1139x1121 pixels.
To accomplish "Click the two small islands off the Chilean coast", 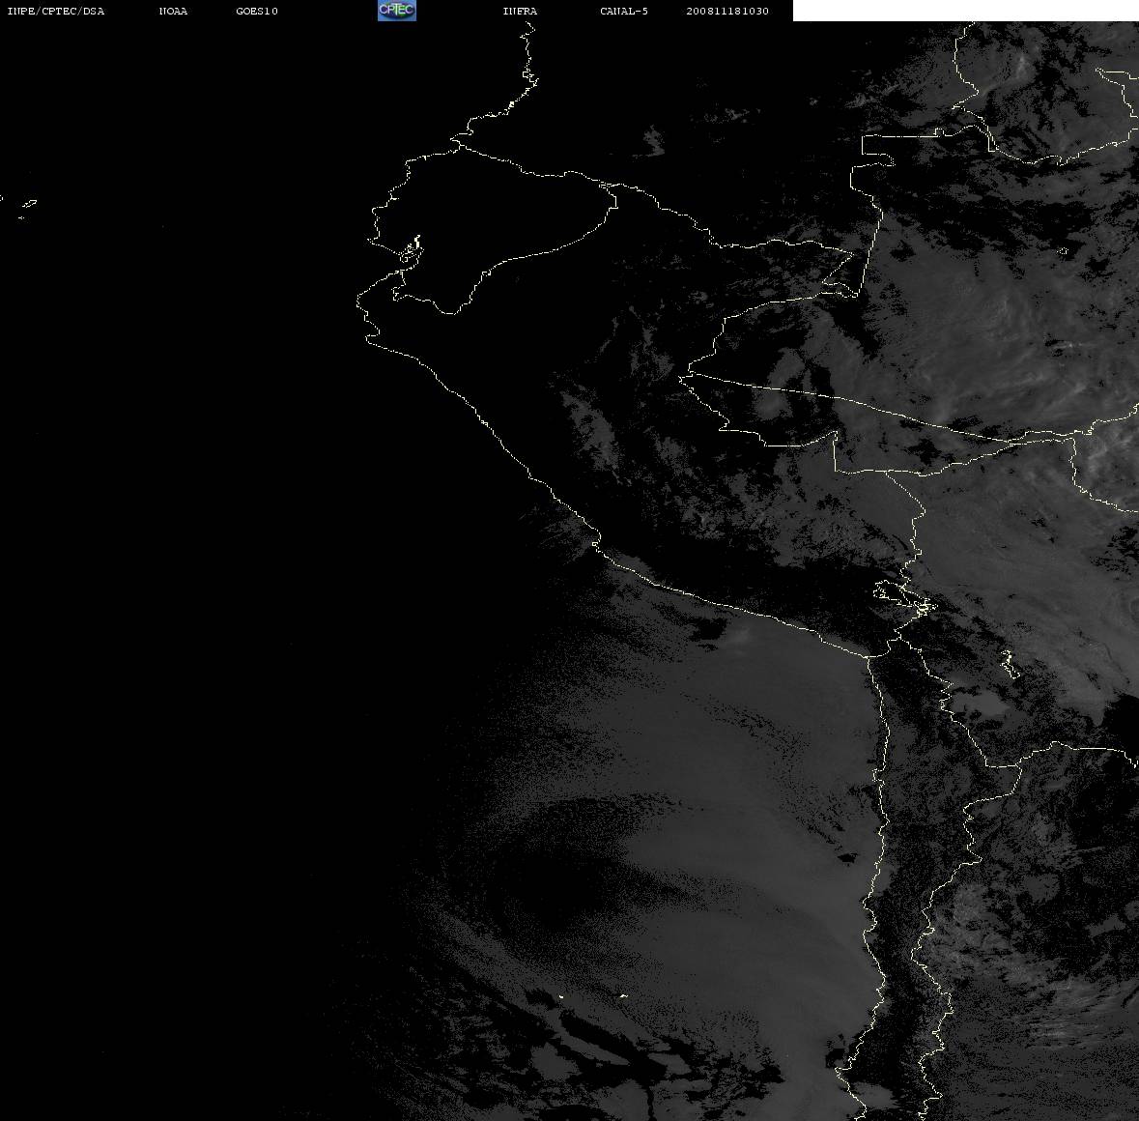I will click(x=591, y=996).
